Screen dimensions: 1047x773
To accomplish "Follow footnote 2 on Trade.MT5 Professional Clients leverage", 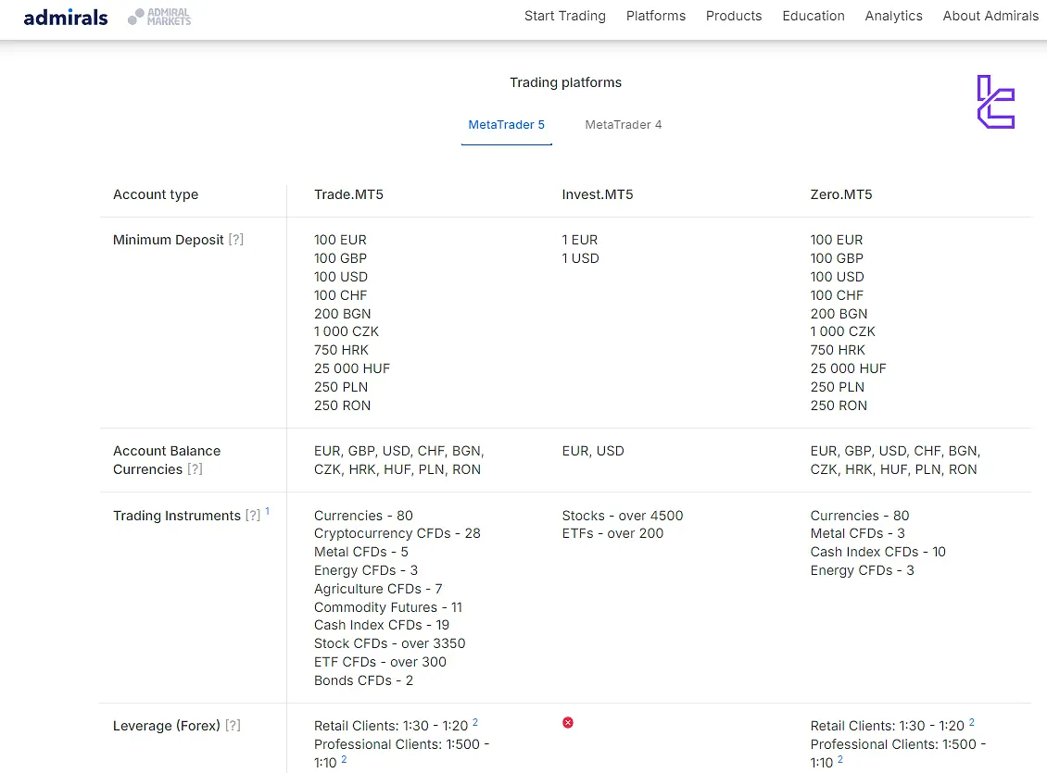I will point(343,759).
